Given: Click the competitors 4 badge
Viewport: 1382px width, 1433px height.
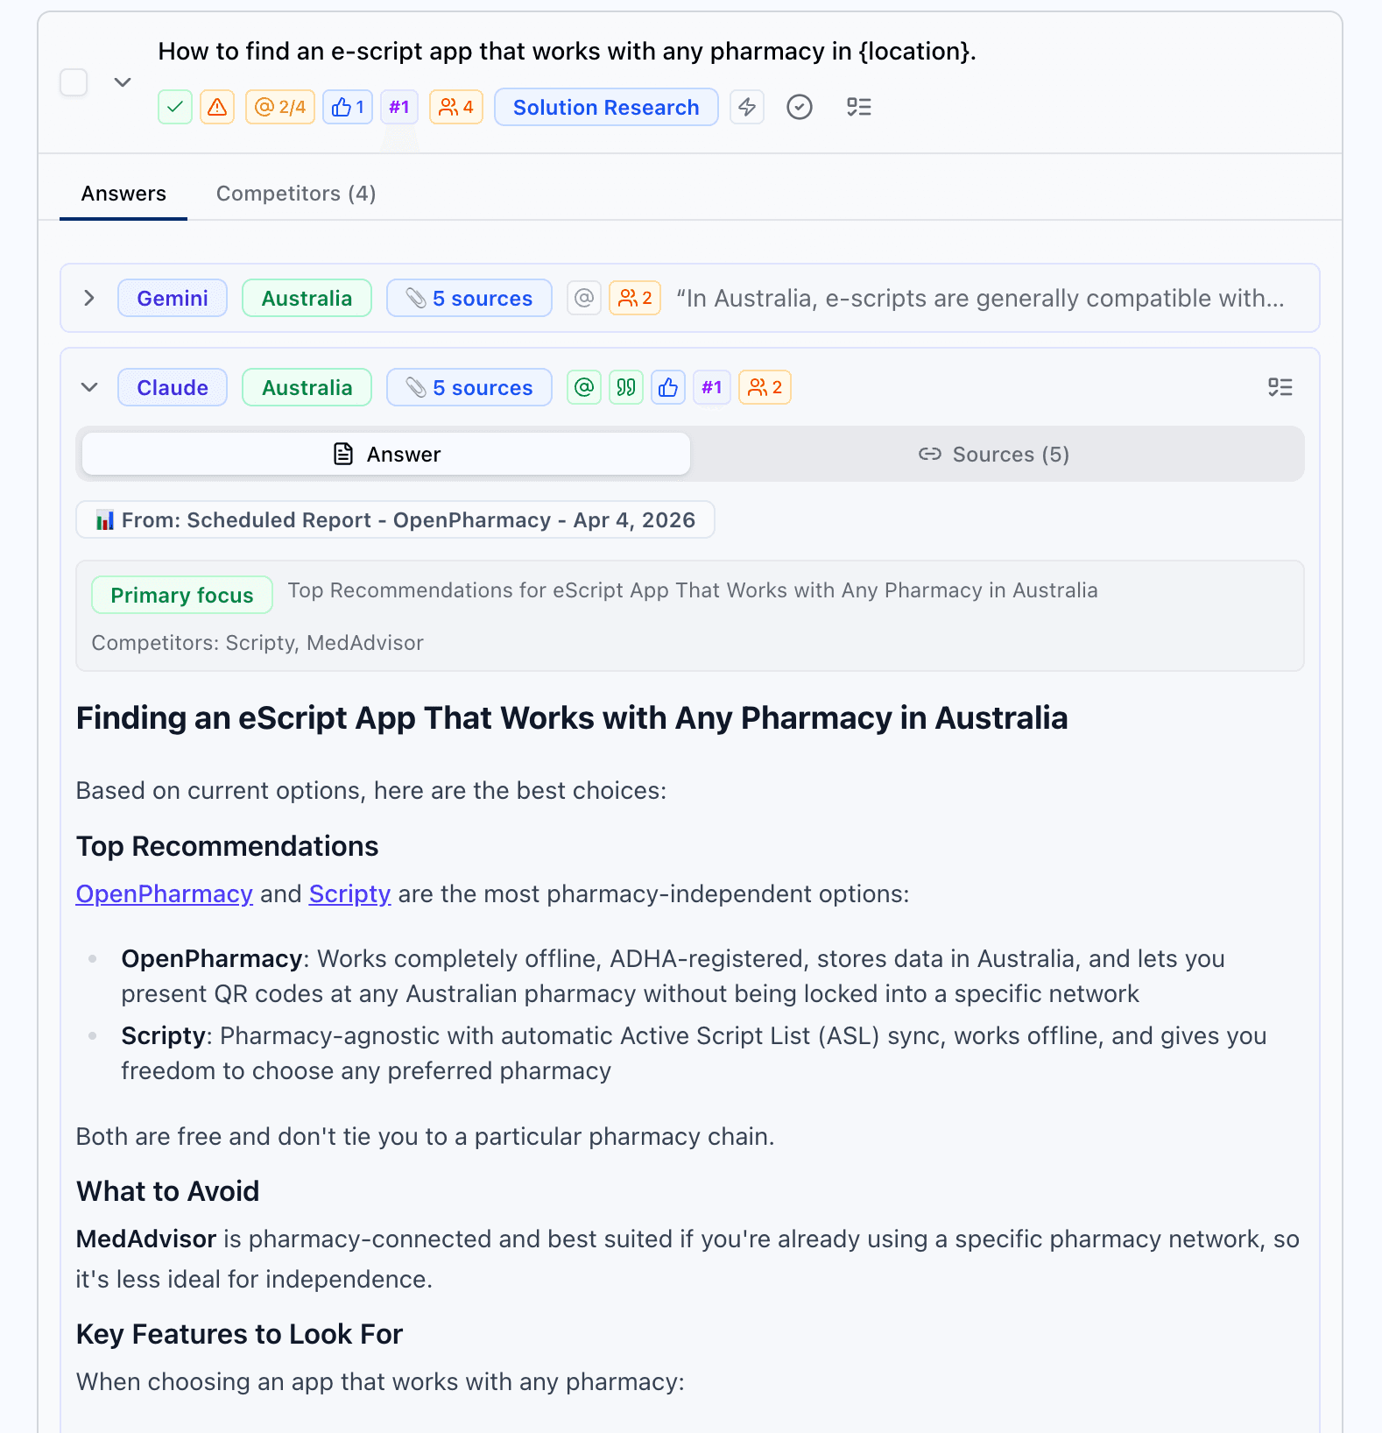Looking at the screenshot, I should [455, 107].
